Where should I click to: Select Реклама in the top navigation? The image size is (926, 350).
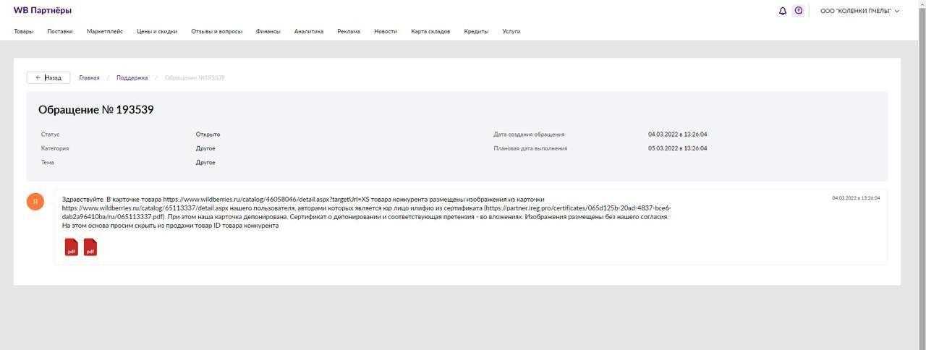[349, 32]
